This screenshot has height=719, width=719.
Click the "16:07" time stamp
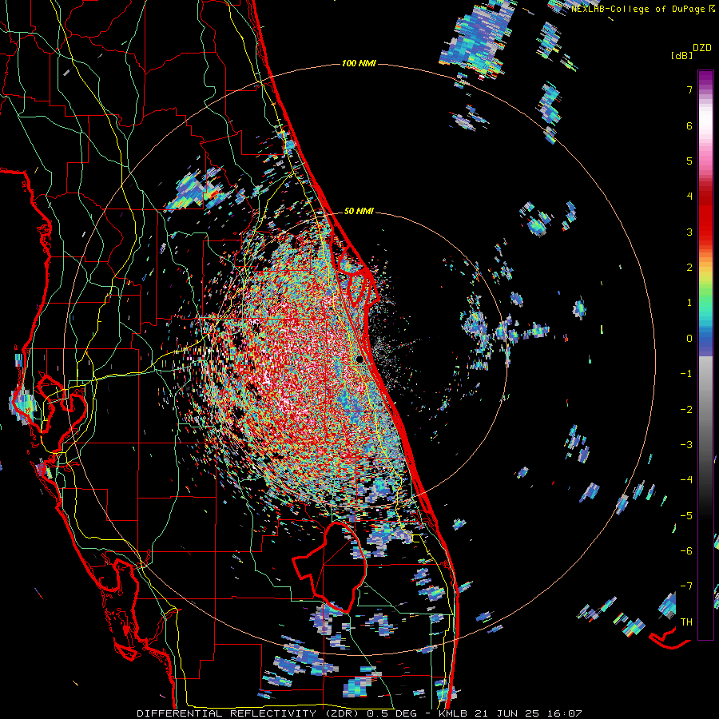click(x=563, y=713)
